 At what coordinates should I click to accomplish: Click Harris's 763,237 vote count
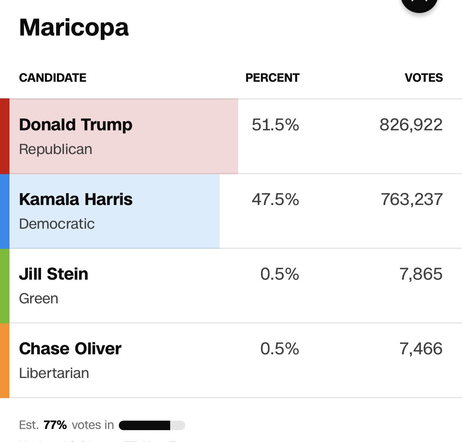click(x=411, y=199)
